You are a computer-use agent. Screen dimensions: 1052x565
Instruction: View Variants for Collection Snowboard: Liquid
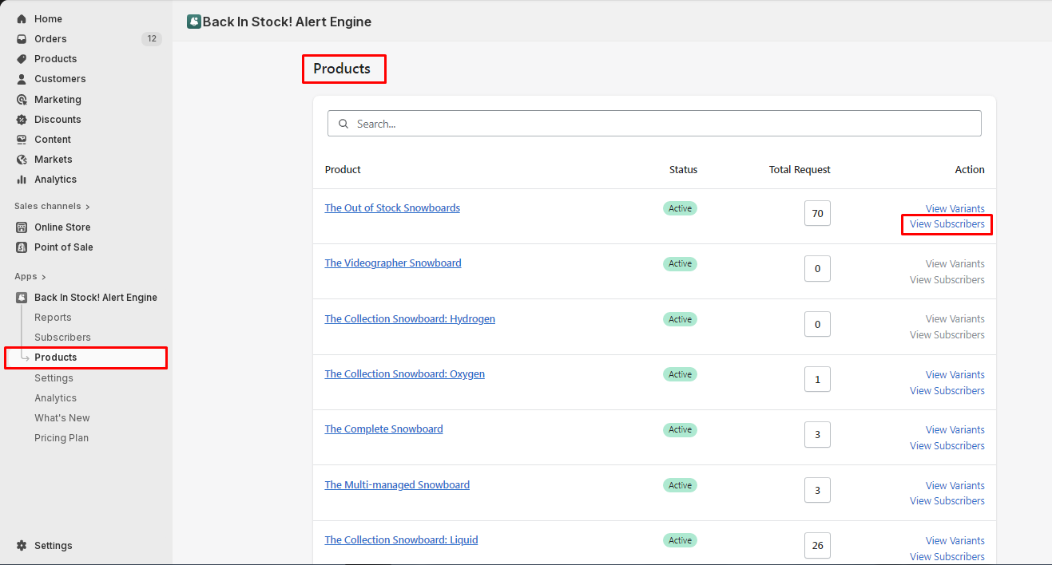tap(955, 540)
